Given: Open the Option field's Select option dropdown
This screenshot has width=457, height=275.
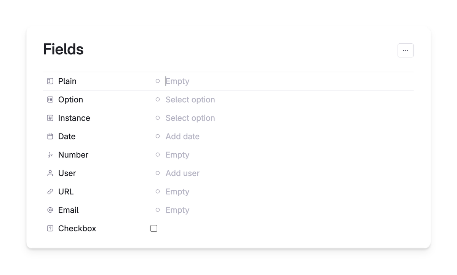Looking at the screenshot, I should tap(190, 100).
